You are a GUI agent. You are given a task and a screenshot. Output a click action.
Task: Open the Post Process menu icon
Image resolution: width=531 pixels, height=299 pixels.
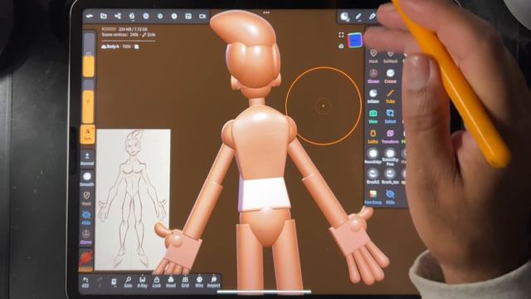(174, 16)
